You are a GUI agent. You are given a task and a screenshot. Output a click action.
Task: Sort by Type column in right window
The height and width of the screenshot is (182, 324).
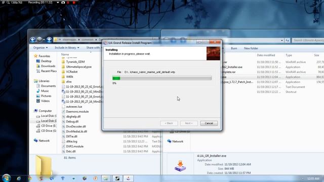click(x=289, y=55)
